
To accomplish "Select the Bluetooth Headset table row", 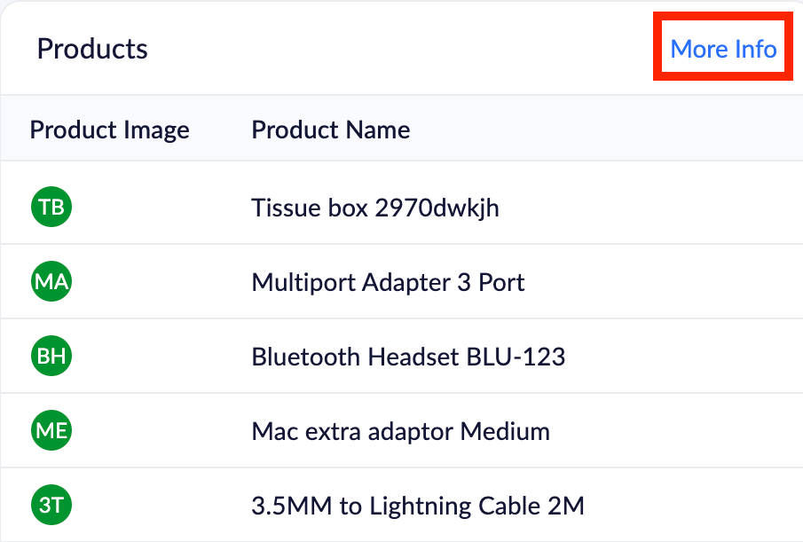I will [401, 356].
